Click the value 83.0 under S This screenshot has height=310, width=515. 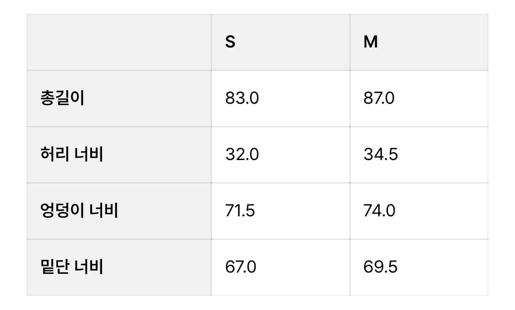tap(242, 98)
